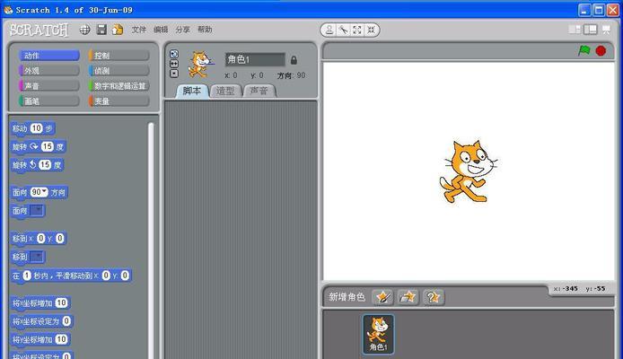Switch to the 造型 tab

(225, 91)
